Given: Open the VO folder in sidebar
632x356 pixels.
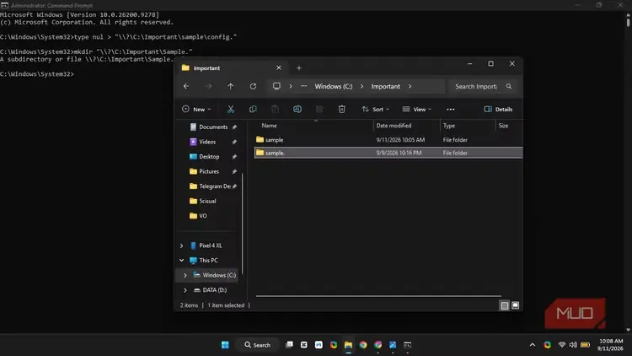Looking at the screenshot, I should pos(203,216).
